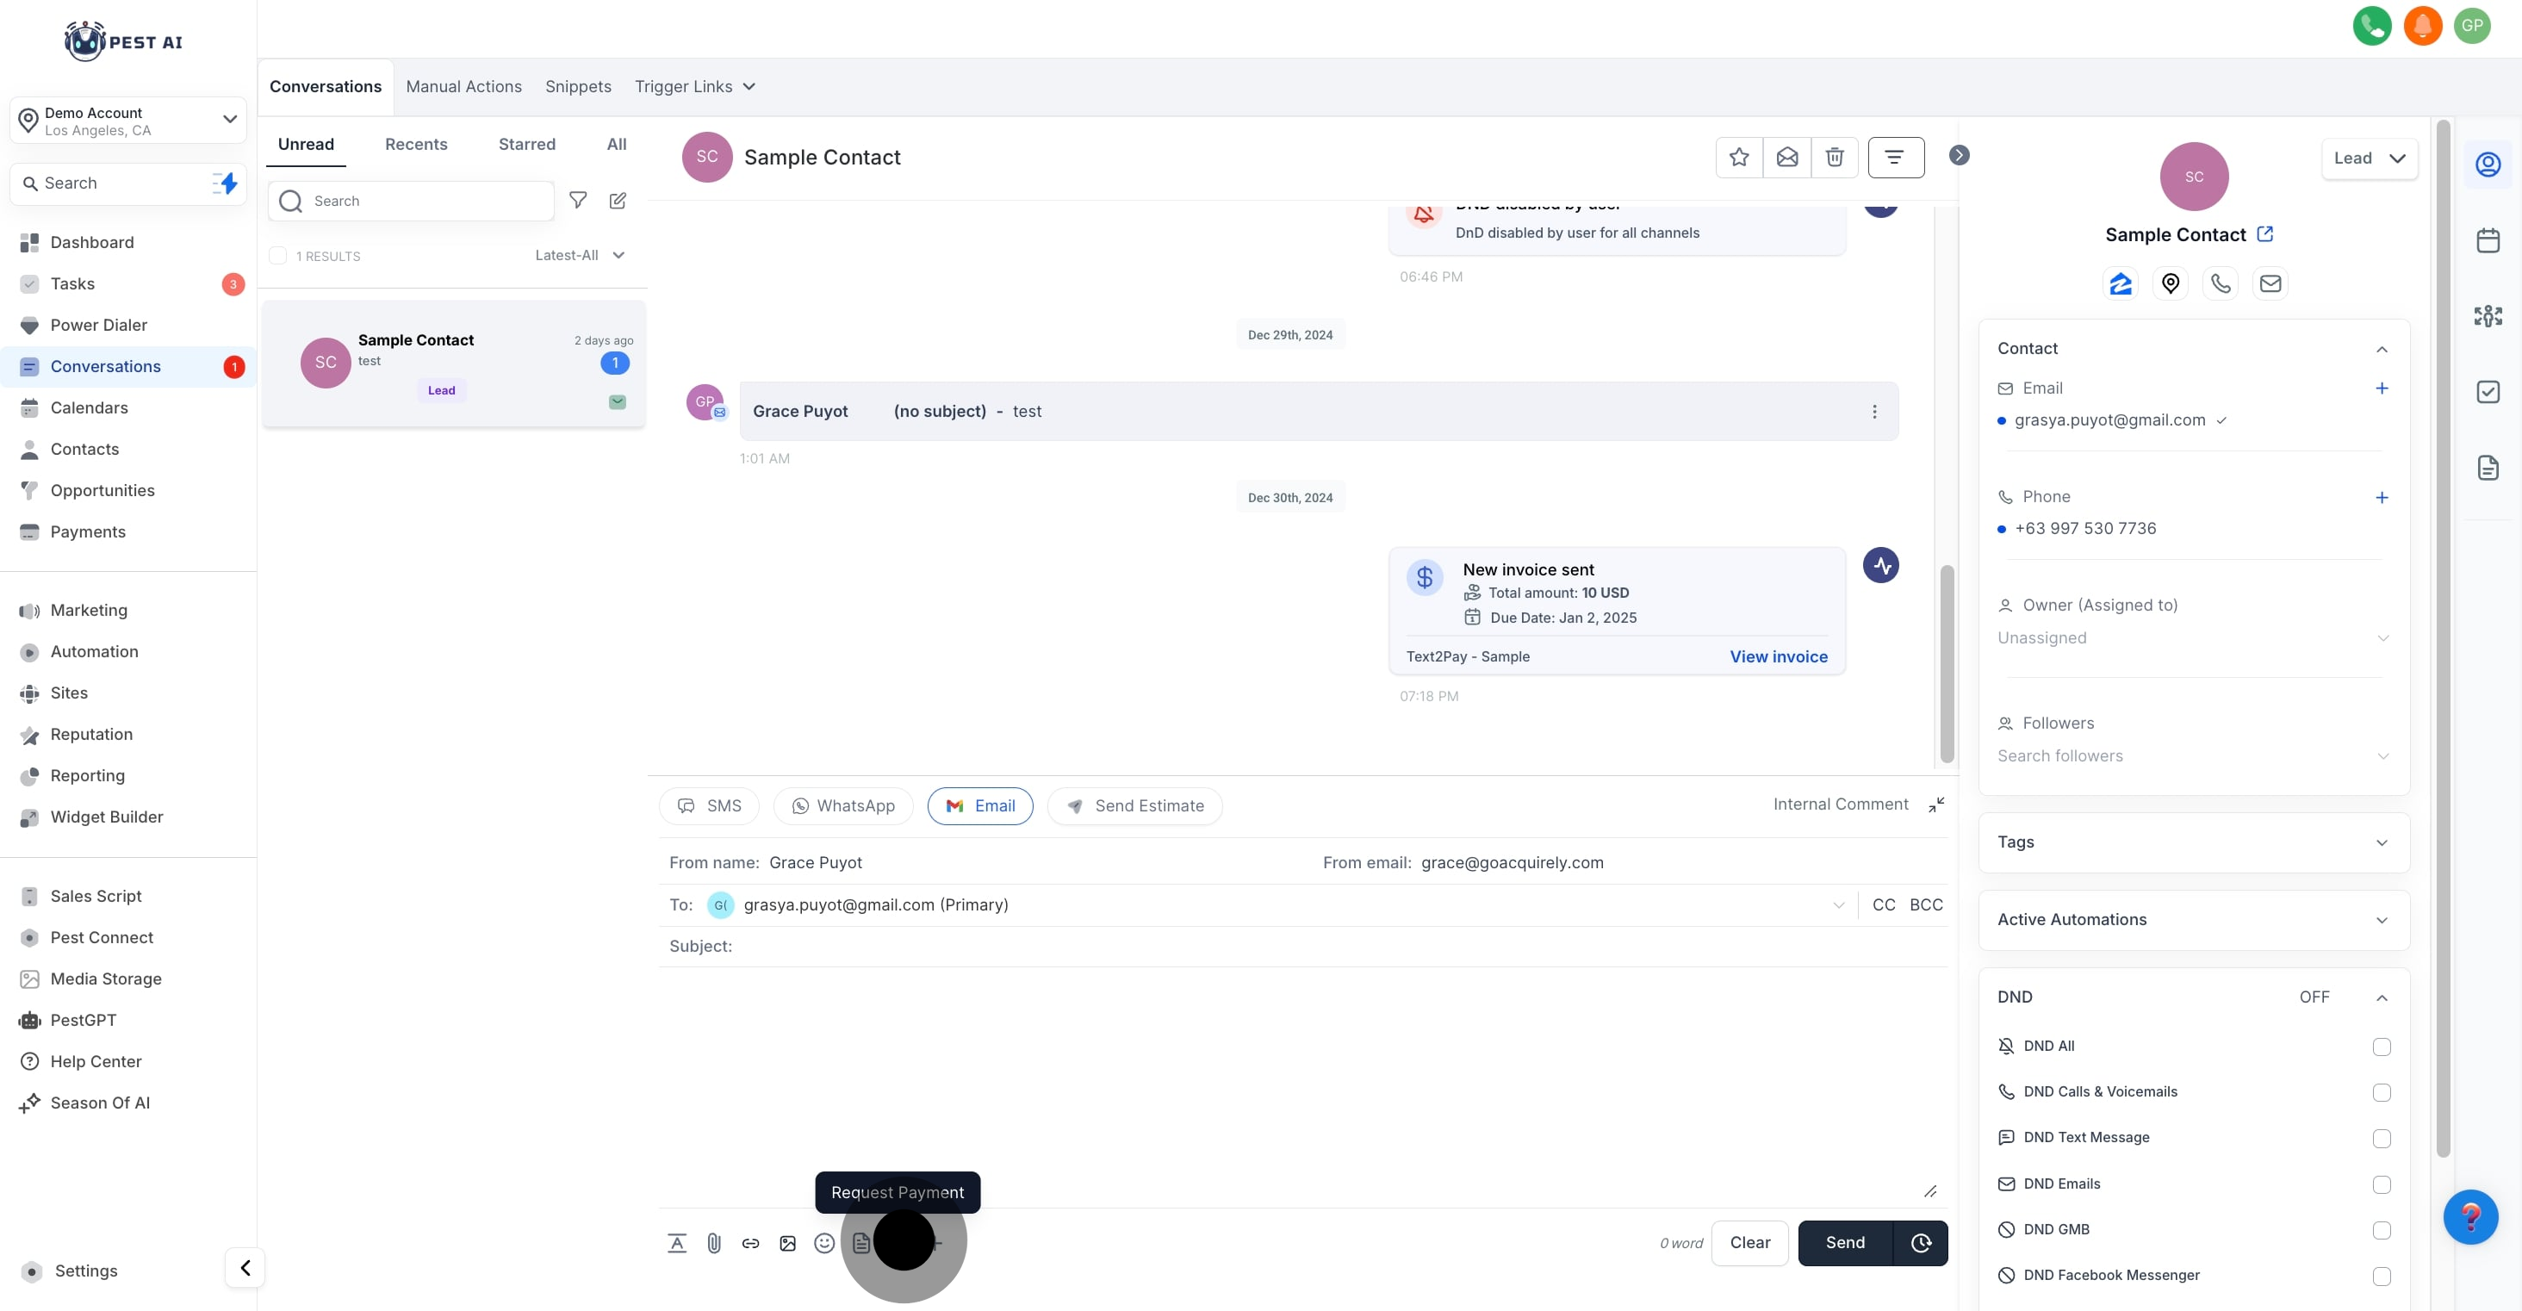Viewport: 2522px width, 1311px height.
Task: Star the Sample Contact conversation
Action: pos(1739,158)
